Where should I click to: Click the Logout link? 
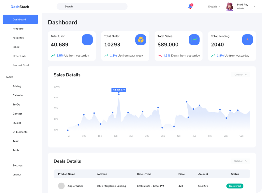[x=17, y=175]
